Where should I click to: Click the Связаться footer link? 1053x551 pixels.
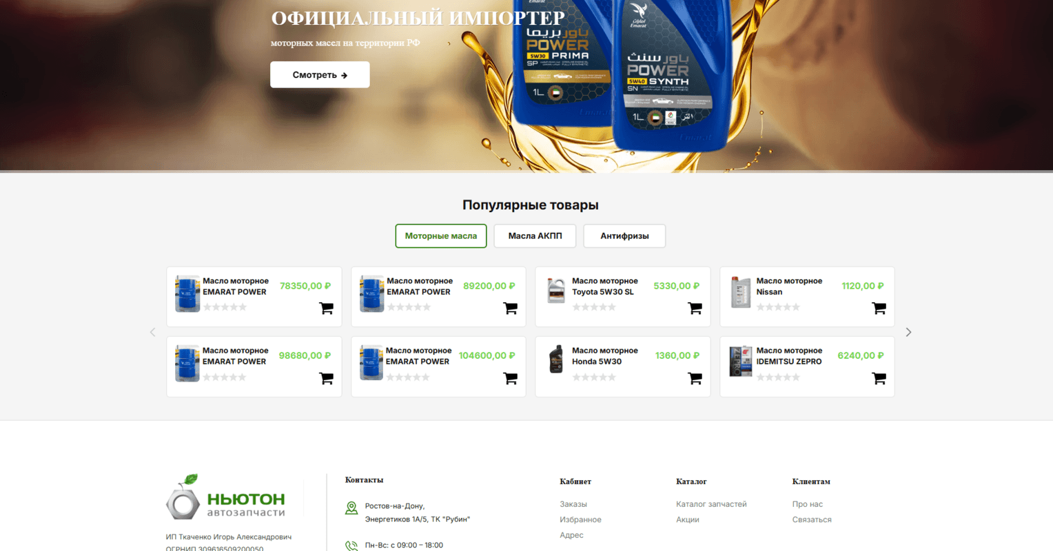(x=812, y=519)
